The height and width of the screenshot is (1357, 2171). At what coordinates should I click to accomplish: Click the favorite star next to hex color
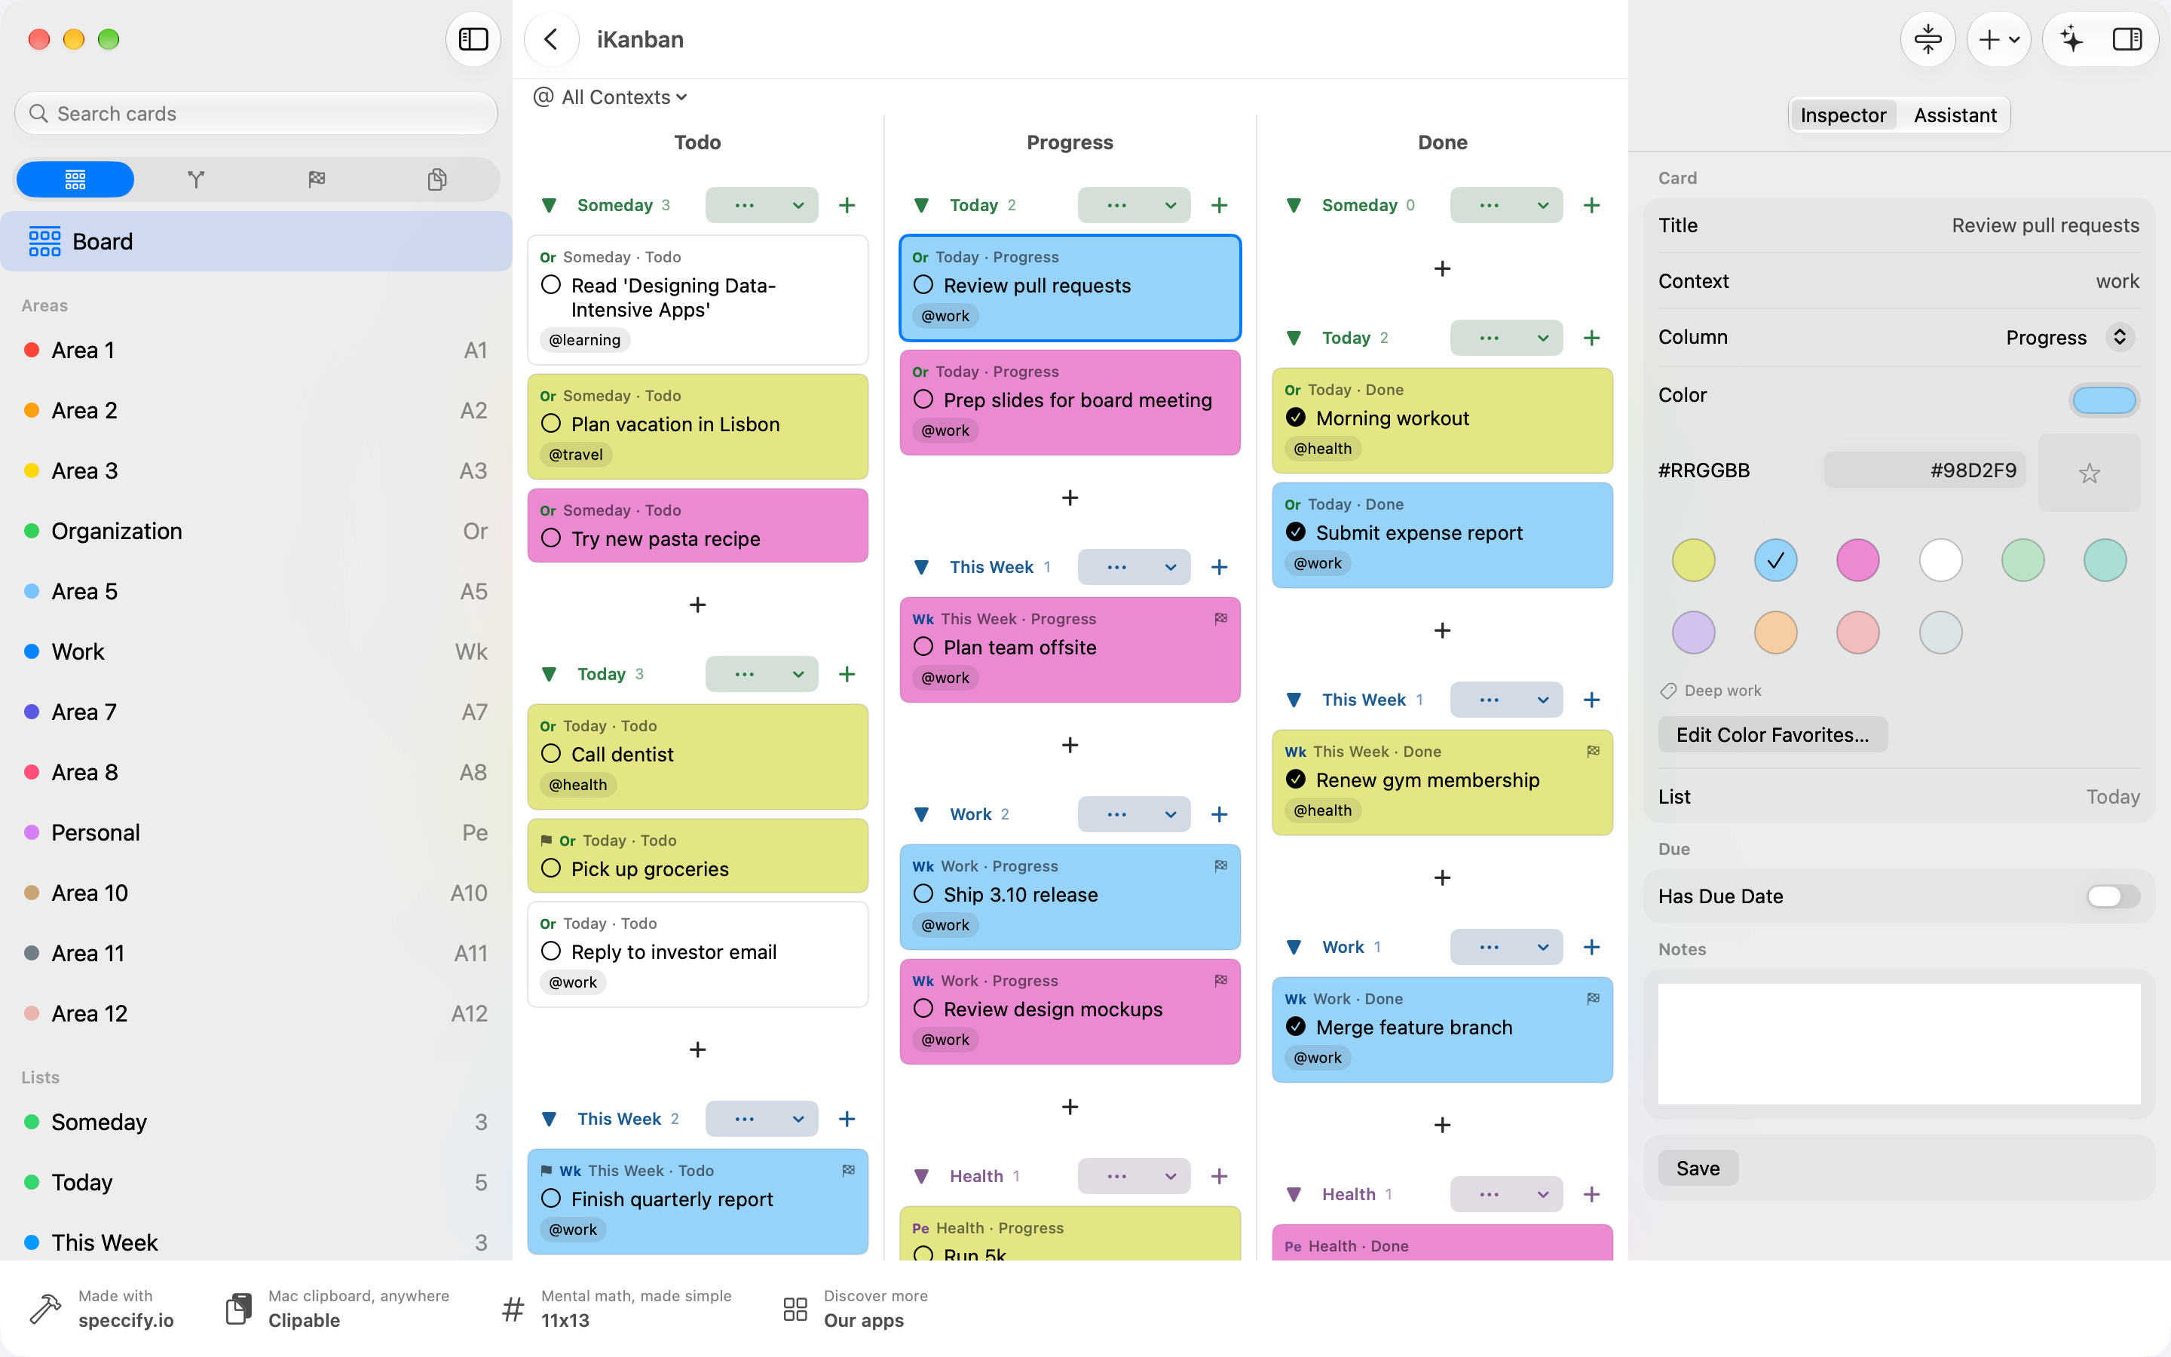point(2089,473)
